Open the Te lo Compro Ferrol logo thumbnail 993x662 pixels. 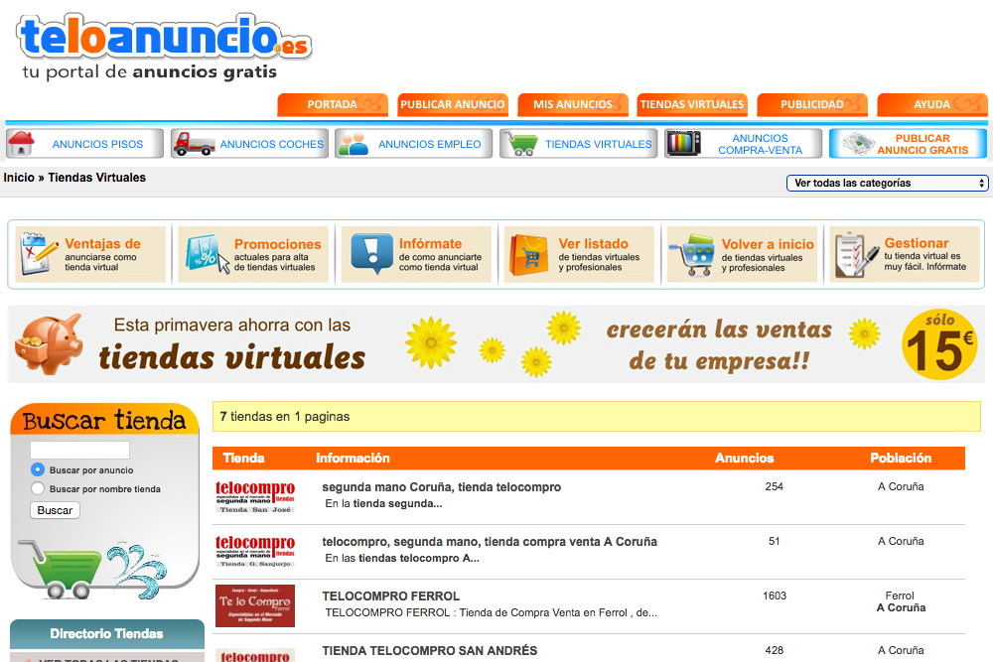tap(255, 605)
